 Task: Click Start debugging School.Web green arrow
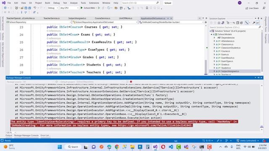[82, 8]
